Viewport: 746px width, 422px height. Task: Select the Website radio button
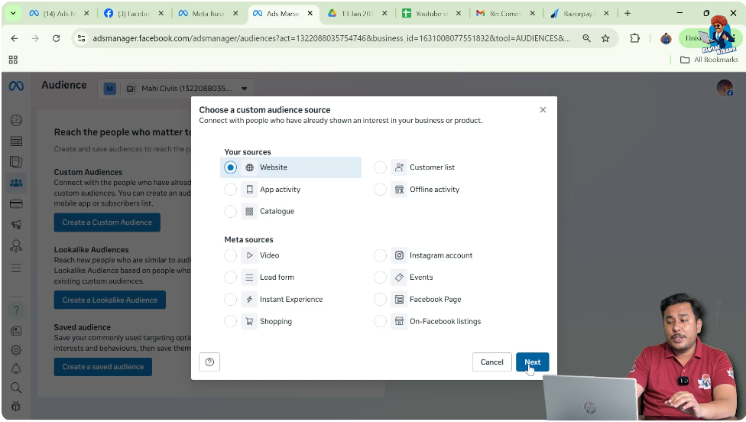230,167
